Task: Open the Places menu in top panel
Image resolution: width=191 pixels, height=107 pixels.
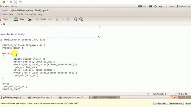Action: (14, 7)
